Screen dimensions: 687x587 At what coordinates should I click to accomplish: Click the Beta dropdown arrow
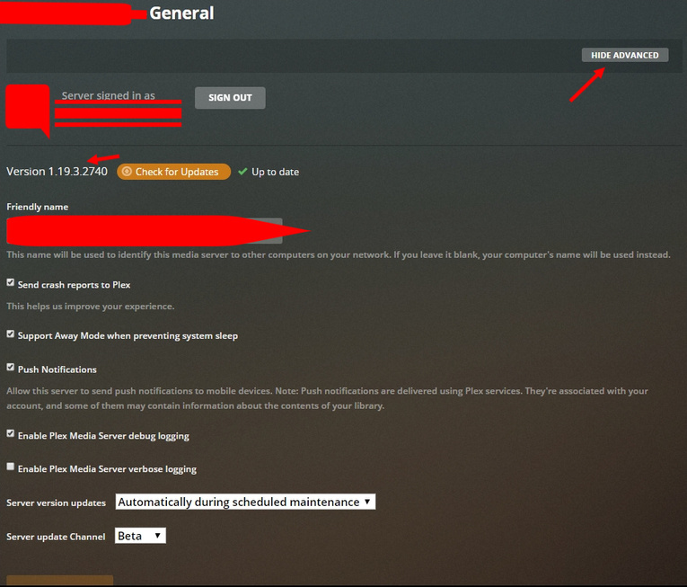click(x=158, y=535)
